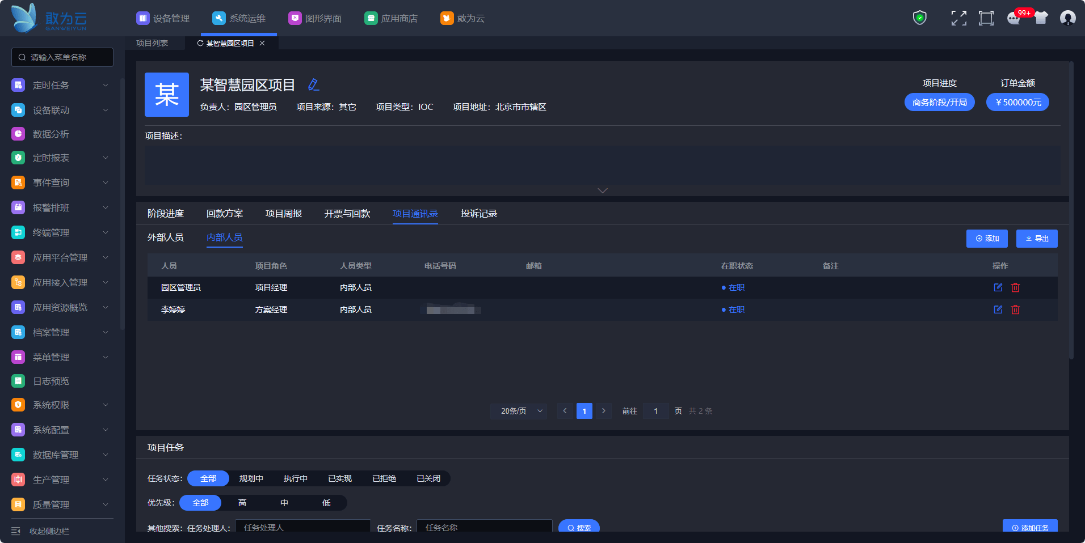Go to the next page arrow
Image resolution: width=1085 pixels, height=543 pixels.
point(604,411)
